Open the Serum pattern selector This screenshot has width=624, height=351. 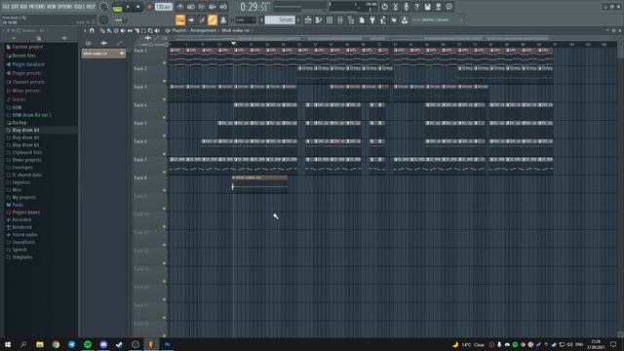[x=280, y=19]
